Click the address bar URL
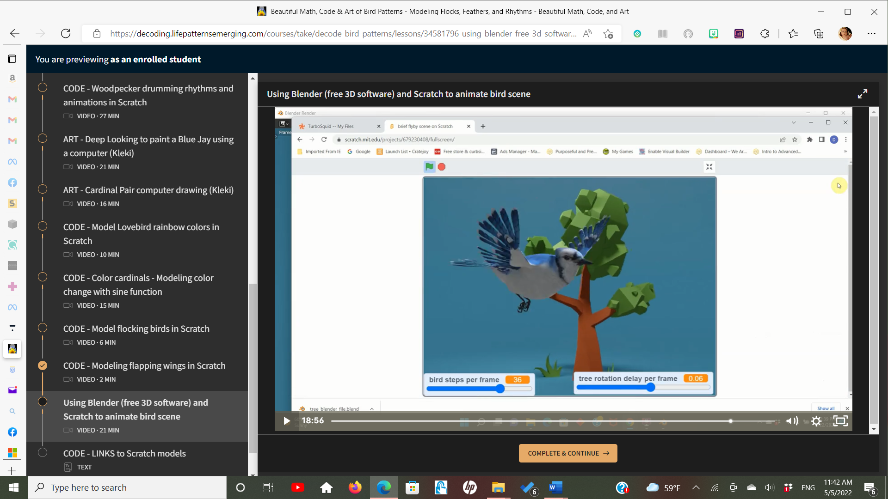 coord(343,33)
